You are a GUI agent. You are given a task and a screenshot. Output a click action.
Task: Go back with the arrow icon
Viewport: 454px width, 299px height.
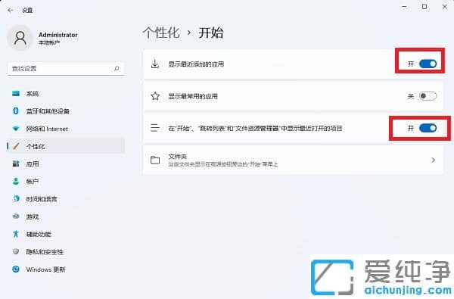pyautogui.click(x=11, y=11)
